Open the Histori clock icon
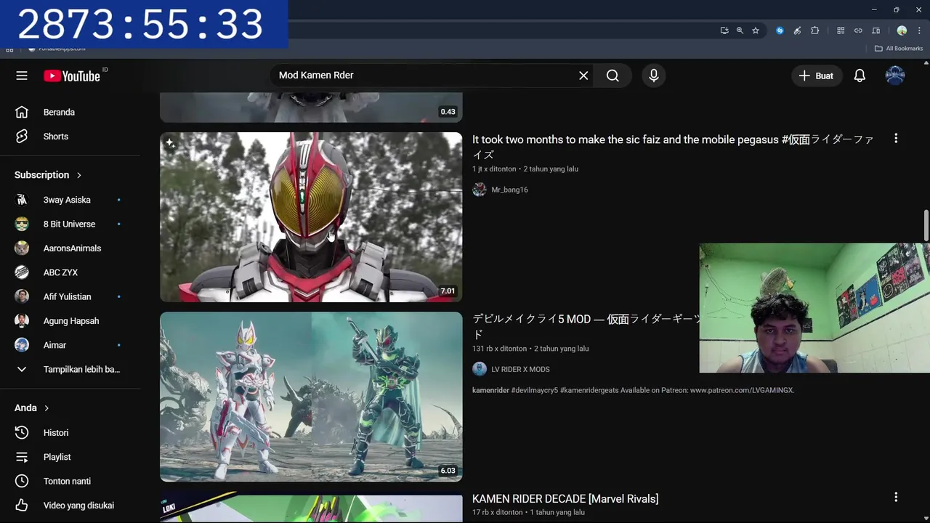930x523 pixels. (22, 433)
